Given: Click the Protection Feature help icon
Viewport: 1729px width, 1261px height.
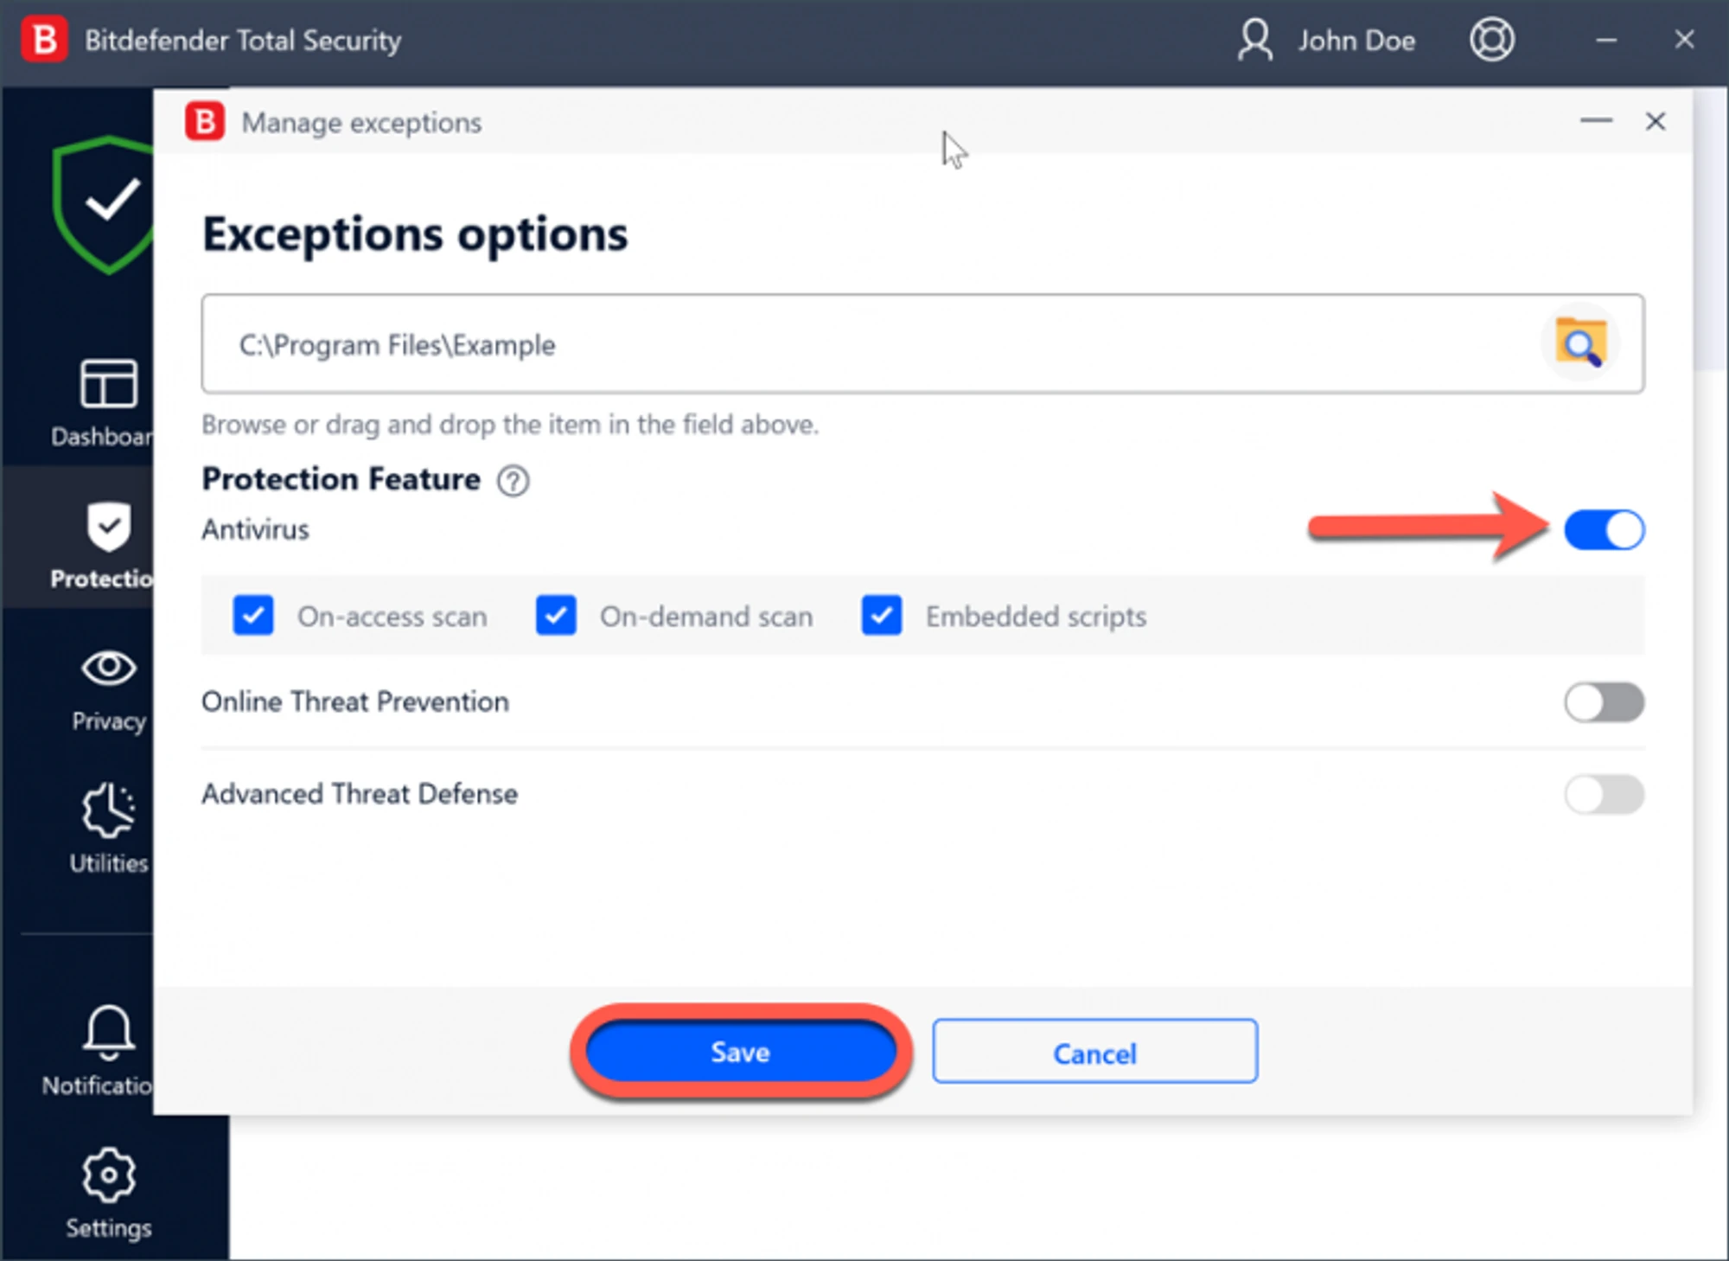Looking at the screenshot, I should point(513,481).
